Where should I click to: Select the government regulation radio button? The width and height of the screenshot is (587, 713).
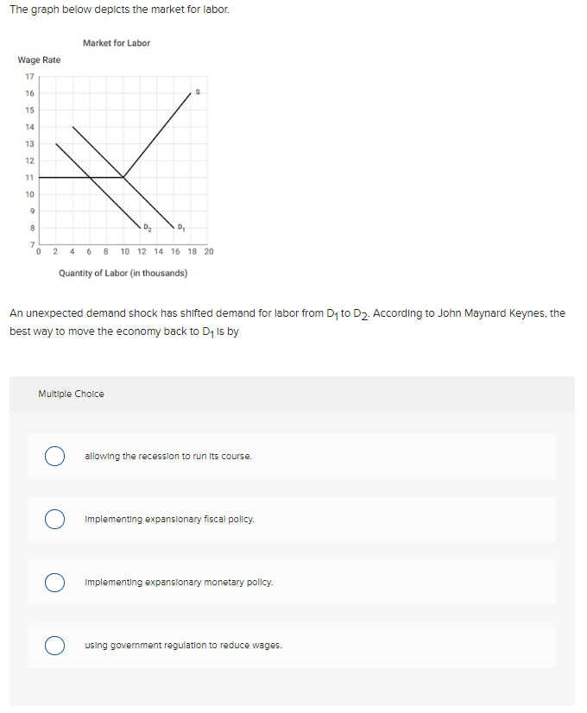[54, 646]
